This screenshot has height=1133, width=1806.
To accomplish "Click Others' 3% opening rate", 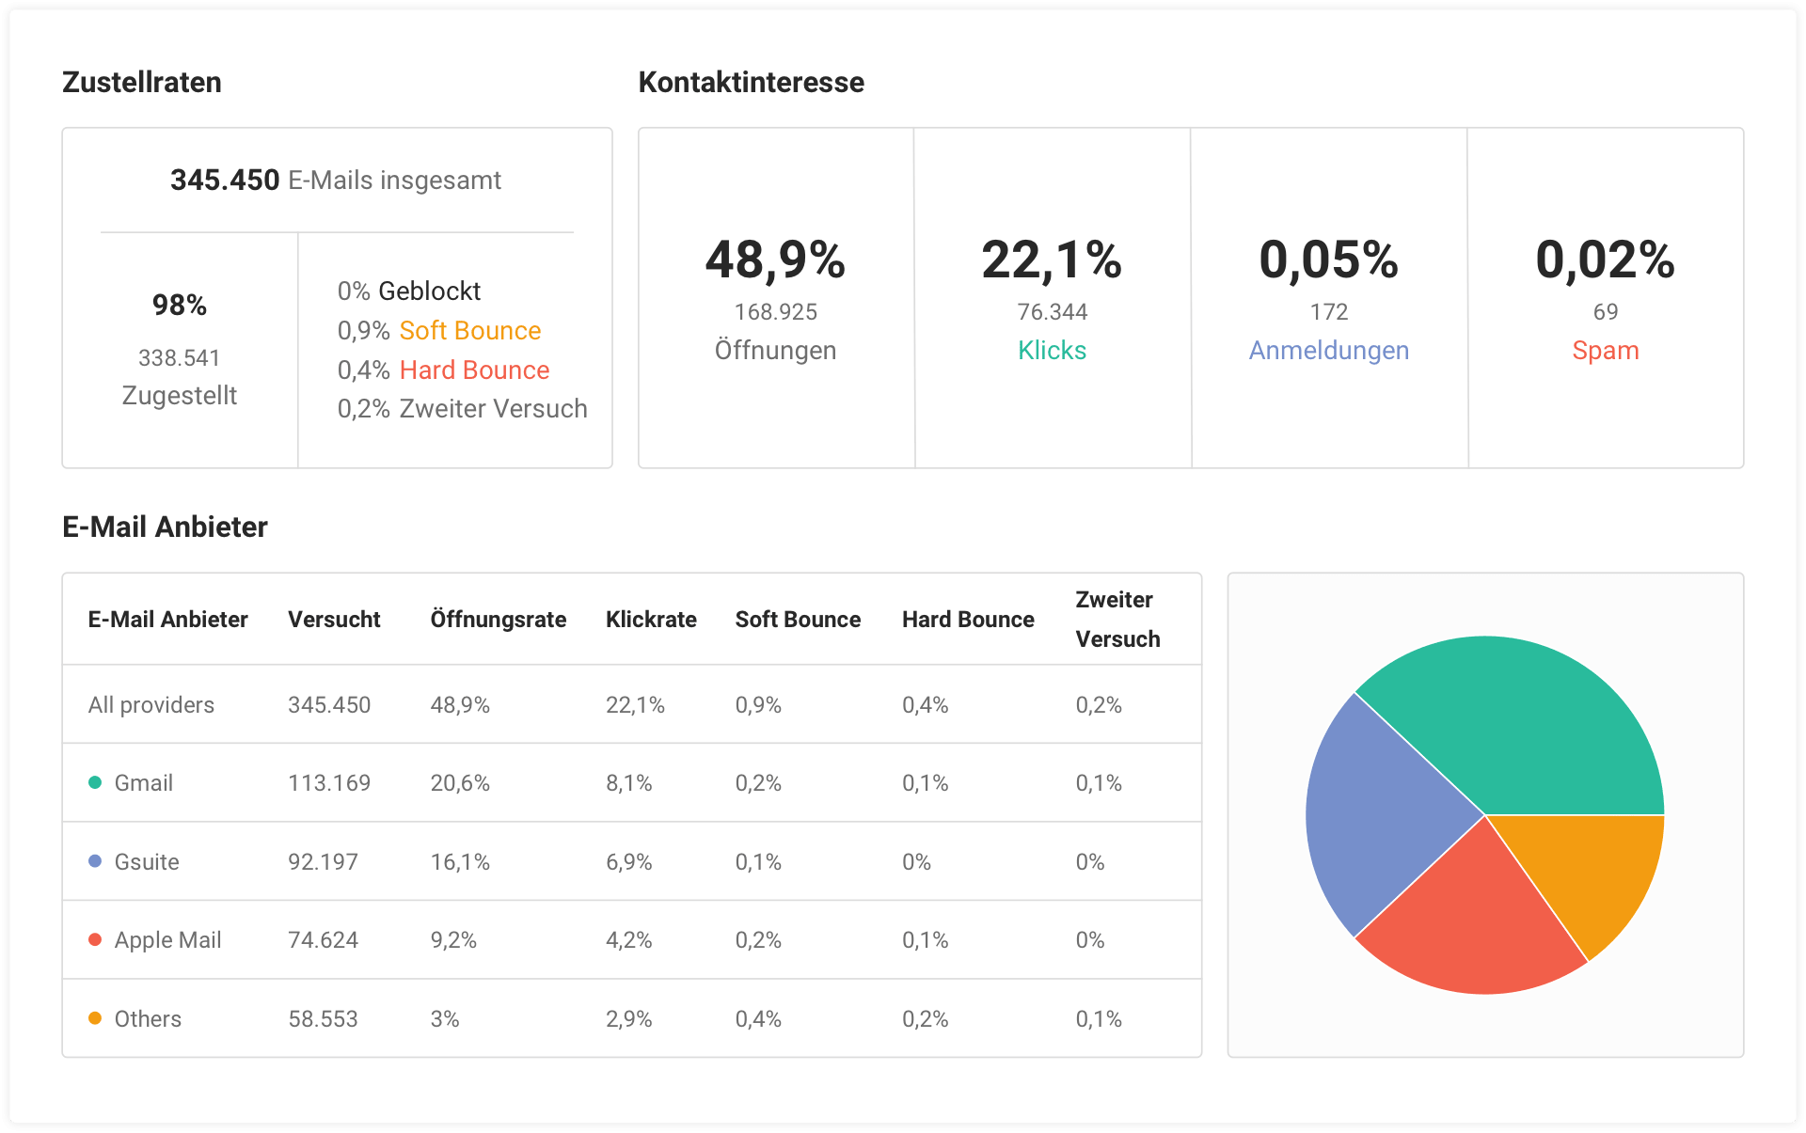I will 445,1019.
